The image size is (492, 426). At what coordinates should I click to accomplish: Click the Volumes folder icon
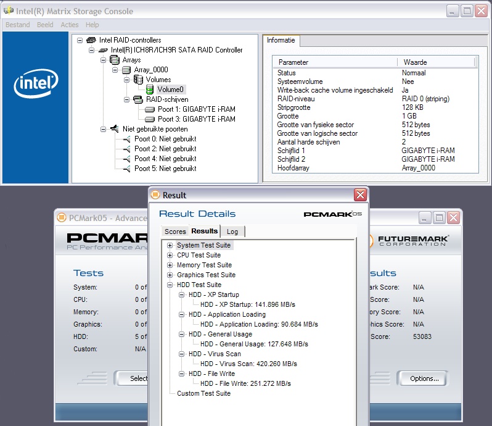tap(138, 80)
